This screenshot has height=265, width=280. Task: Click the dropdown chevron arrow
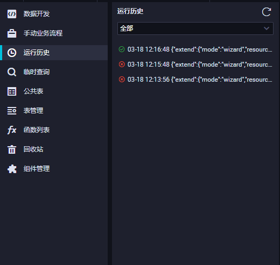[x=267, y=28]
